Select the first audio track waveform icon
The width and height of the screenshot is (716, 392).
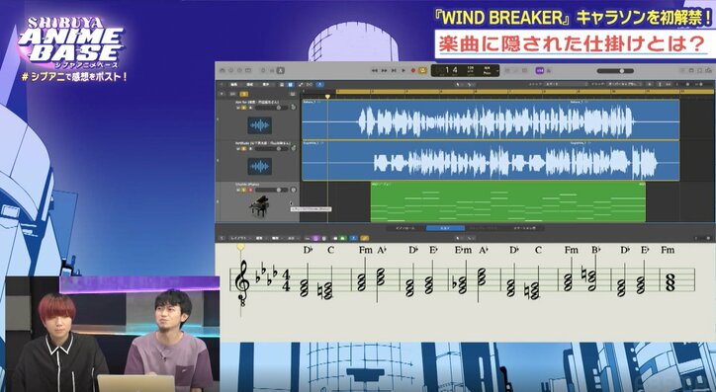(x=259, y=125)
